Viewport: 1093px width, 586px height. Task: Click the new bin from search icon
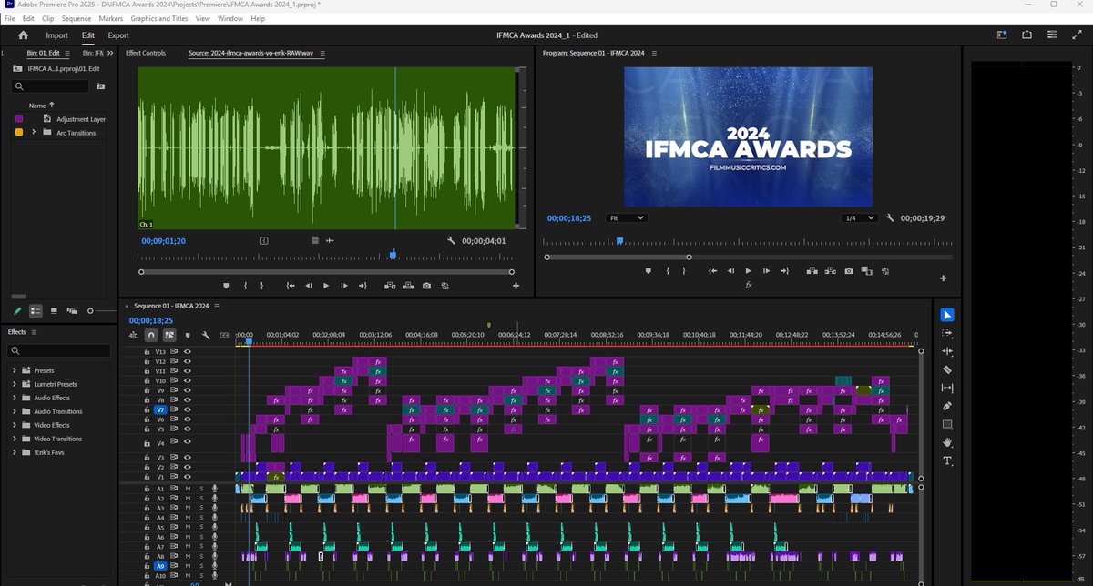tap(100, 86)
